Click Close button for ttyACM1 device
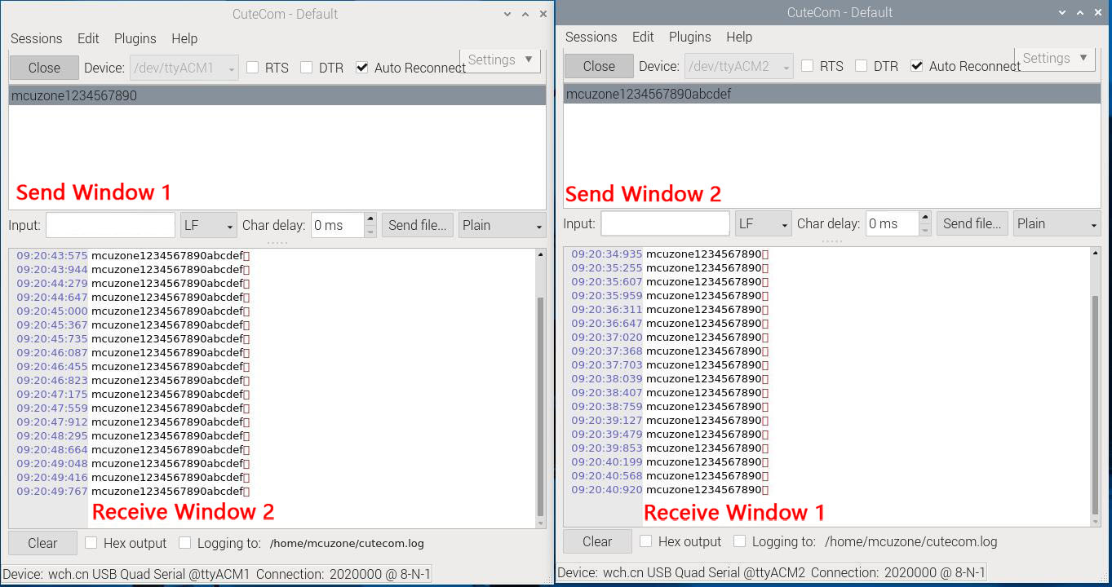This screenshot has width=1112, height=587. (44, 68)
